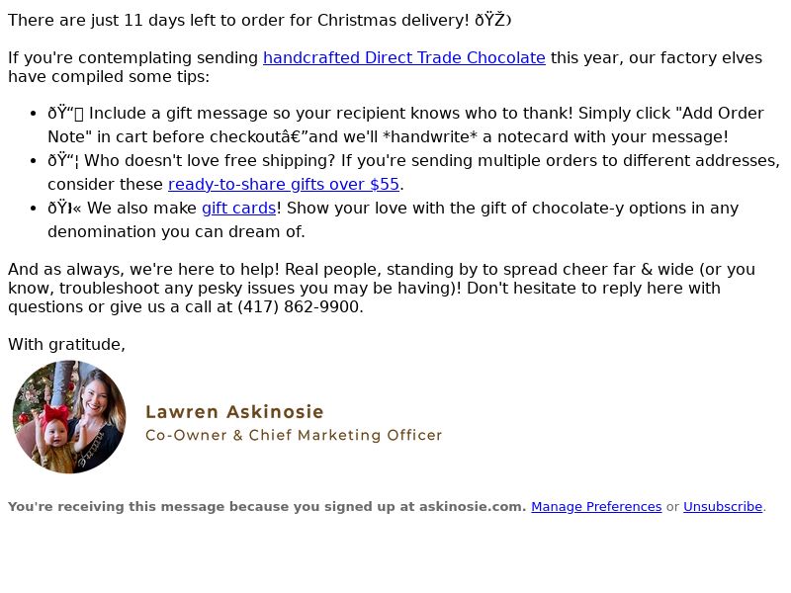Image resolution: width=791 pixels, height=593 pixels.
Task: Click the emoji symbol before We also make
Action: (x=64, y=209)
